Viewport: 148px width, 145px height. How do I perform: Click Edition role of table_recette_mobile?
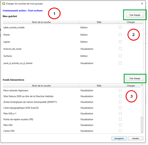point(84,27)
